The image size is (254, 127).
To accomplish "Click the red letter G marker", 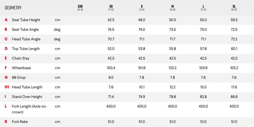I will [6, 77].
